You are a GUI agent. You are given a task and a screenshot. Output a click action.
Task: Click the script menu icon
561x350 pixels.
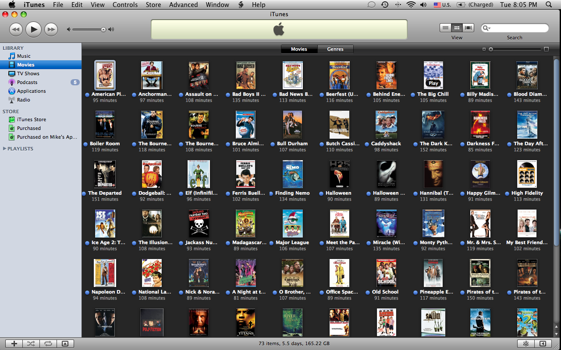pos(241,5)
